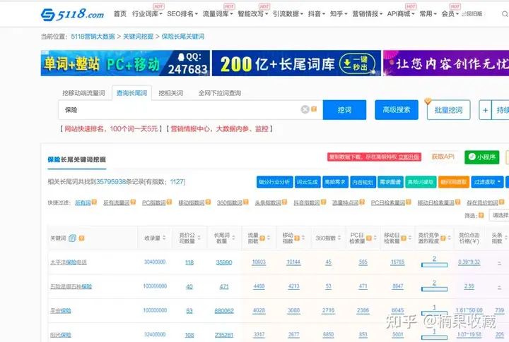
Task: Click the orange help icon beside 关键词 header
Action: pyautogui.click(x=81, y=238)
